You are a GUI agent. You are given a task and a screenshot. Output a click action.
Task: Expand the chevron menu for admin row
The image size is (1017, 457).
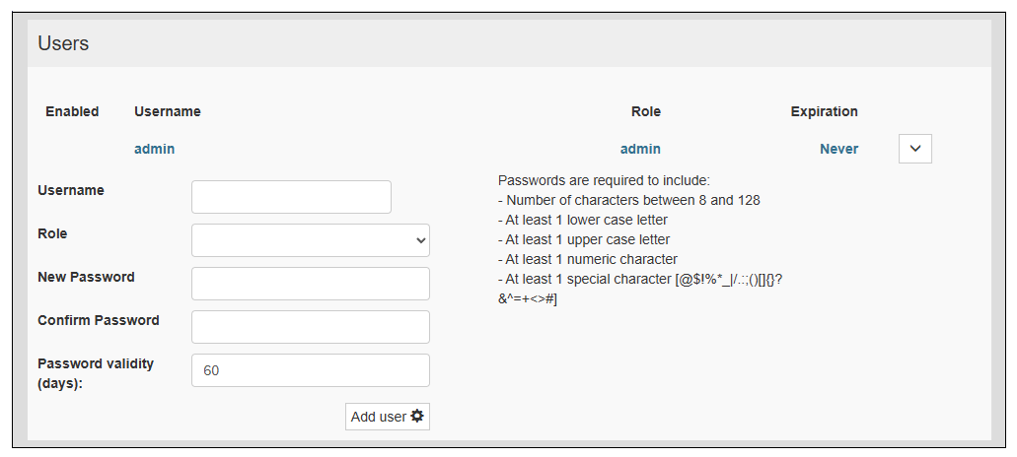point(915,149)
